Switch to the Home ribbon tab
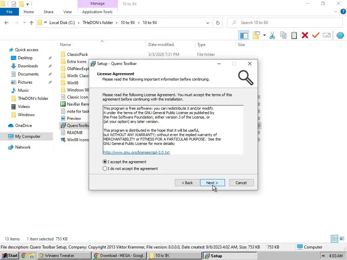 pyautogui.click(x=29, y=12)
